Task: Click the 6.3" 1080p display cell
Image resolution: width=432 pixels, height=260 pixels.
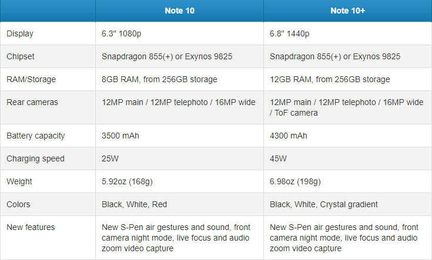Action: coord(127,33)
